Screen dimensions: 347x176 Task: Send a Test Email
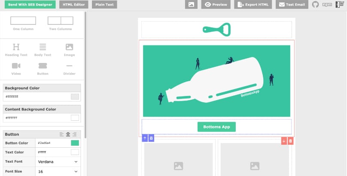pyautogui.click(x=292, y=5)
